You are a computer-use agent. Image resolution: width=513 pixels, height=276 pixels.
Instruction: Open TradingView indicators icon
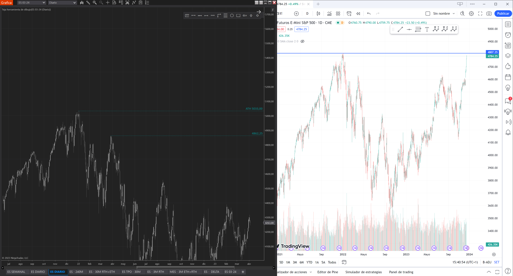coord(329,14)
